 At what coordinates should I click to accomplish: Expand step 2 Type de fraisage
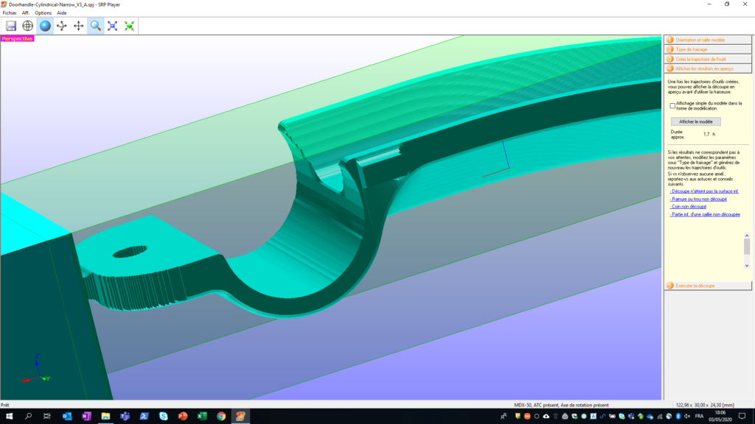coord(708,49)
